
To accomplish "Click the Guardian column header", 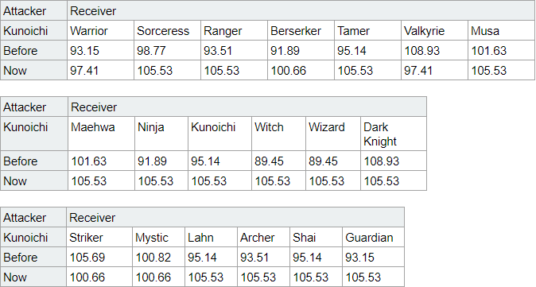I will (x=373, y=238).
